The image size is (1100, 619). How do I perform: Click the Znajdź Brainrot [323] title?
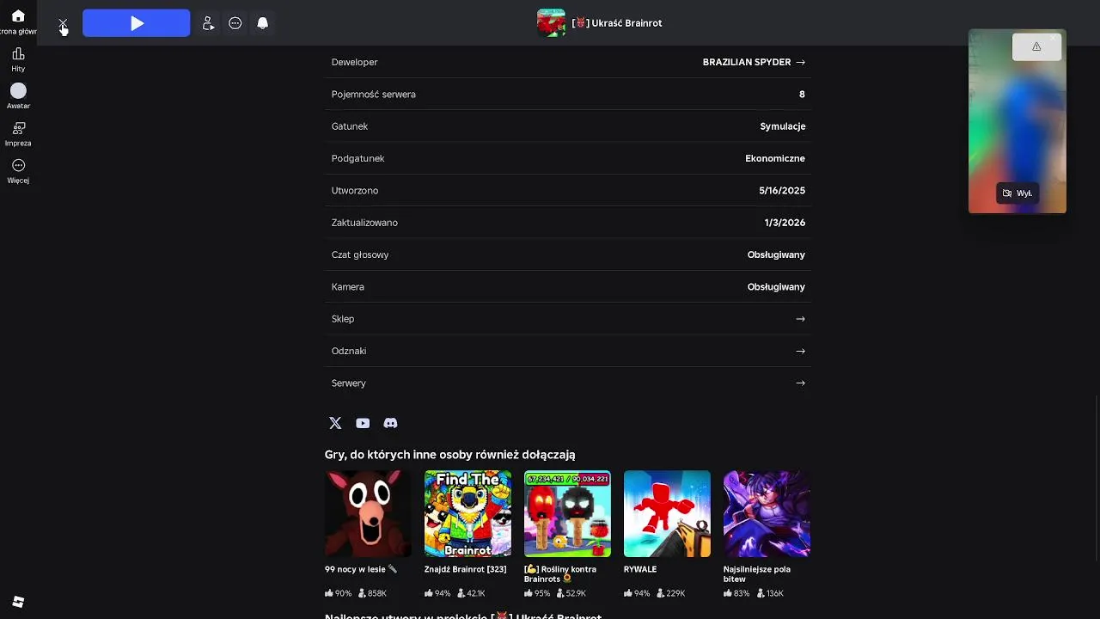(x=465, y=569)
